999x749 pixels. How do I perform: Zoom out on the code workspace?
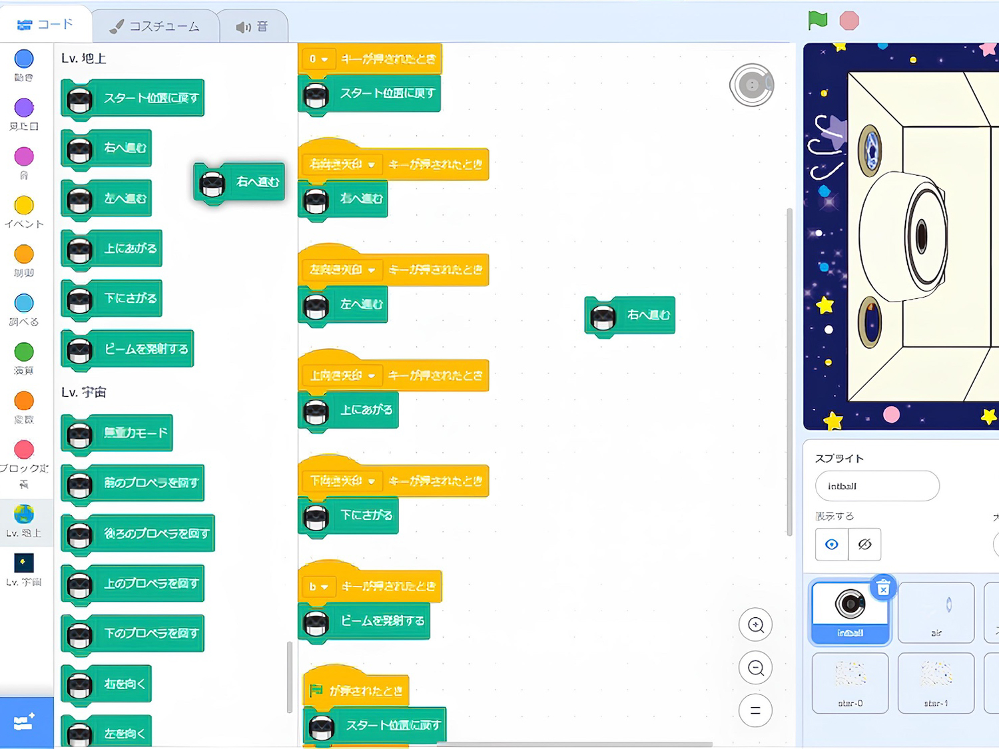click(x=755, y=668)
